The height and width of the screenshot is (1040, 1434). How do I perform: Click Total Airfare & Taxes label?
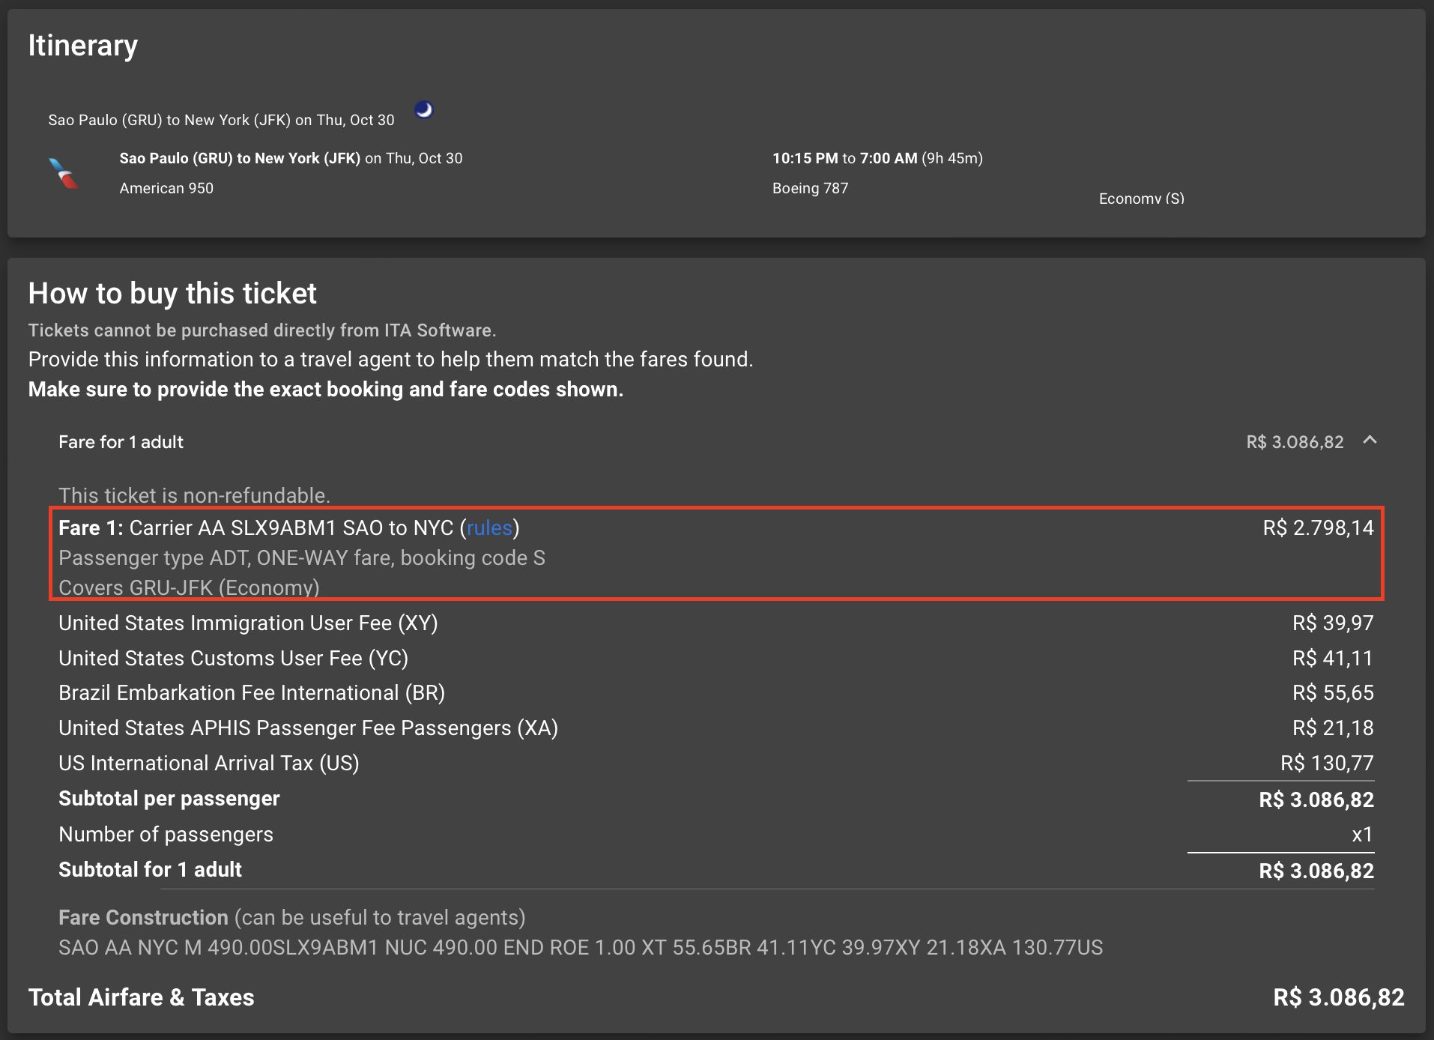tap(141, 997)
